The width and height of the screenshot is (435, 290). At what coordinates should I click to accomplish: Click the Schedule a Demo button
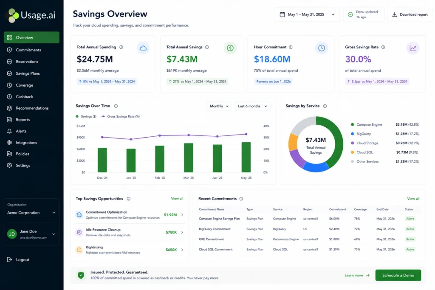[398, 275]
